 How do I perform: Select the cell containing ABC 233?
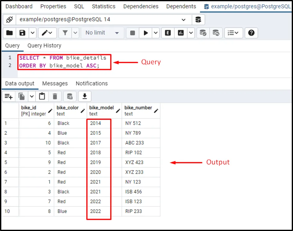pos(134,143)
